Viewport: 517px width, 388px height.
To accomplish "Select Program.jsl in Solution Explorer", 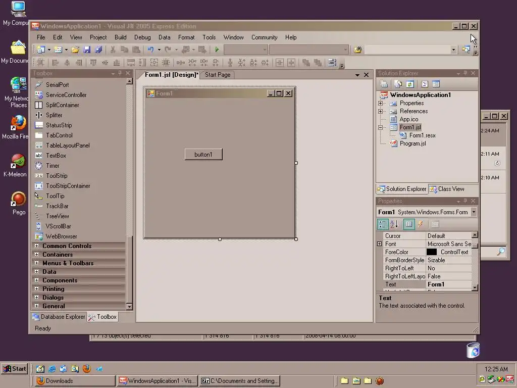I will pos(413,143).
